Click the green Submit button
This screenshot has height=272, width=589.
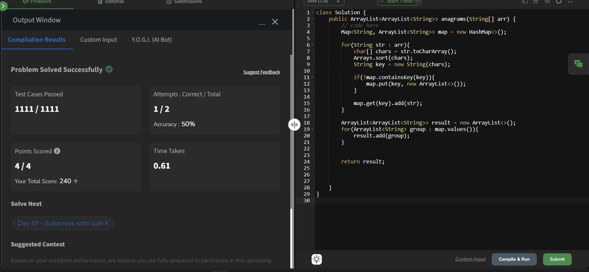pyautogui.click(x=557, y=259)
